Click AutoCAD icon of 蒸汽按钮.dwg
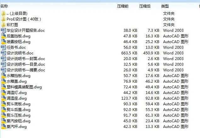 pos(3,121)
